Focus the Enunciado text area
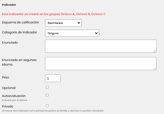Screen dimensions: 164x114 [101, 46]
